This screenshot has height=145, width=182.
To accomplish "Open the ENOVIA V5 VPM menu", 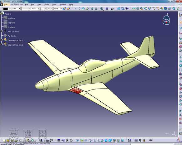I will pos(17,4).
